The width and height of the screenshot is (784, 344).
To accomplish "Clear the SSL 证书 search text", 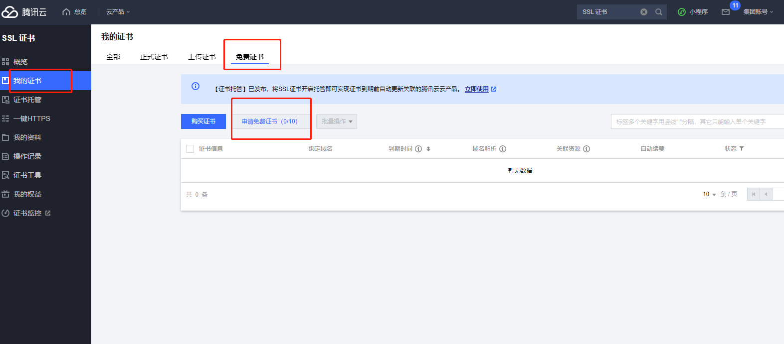I will [x=644, y=12].
